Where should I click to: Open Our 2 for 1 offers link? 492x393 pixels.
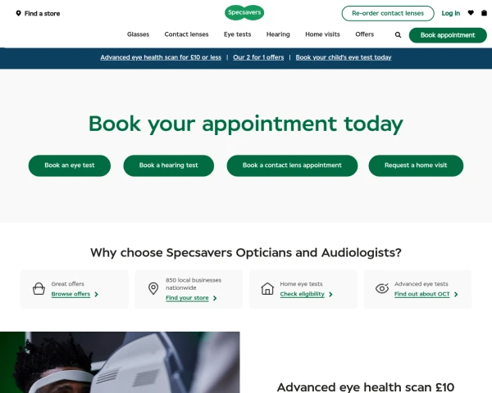tap(258, 57)
